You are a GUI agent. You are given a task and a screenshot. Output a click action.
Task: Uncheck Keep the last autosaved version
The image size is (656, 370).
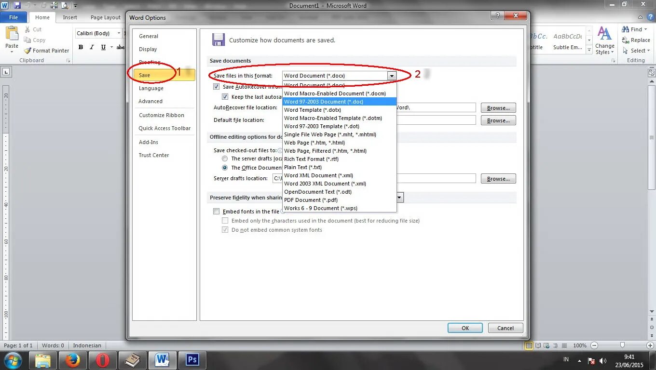coord(225,97)
